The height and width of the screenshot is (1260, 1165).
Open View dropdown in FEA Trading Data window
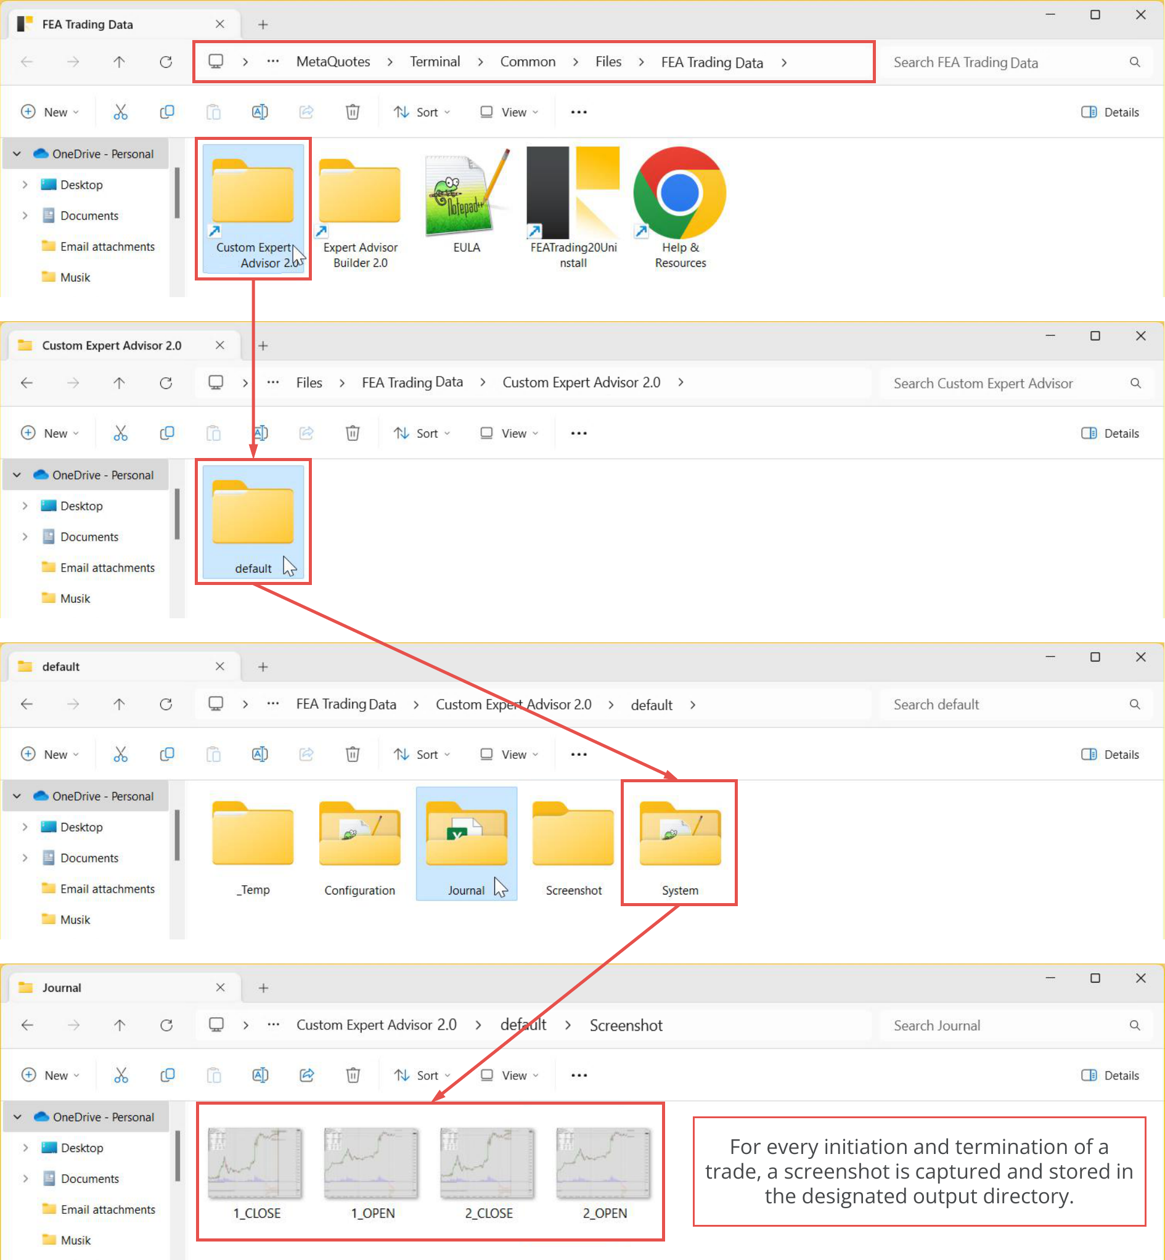[509, 112]
